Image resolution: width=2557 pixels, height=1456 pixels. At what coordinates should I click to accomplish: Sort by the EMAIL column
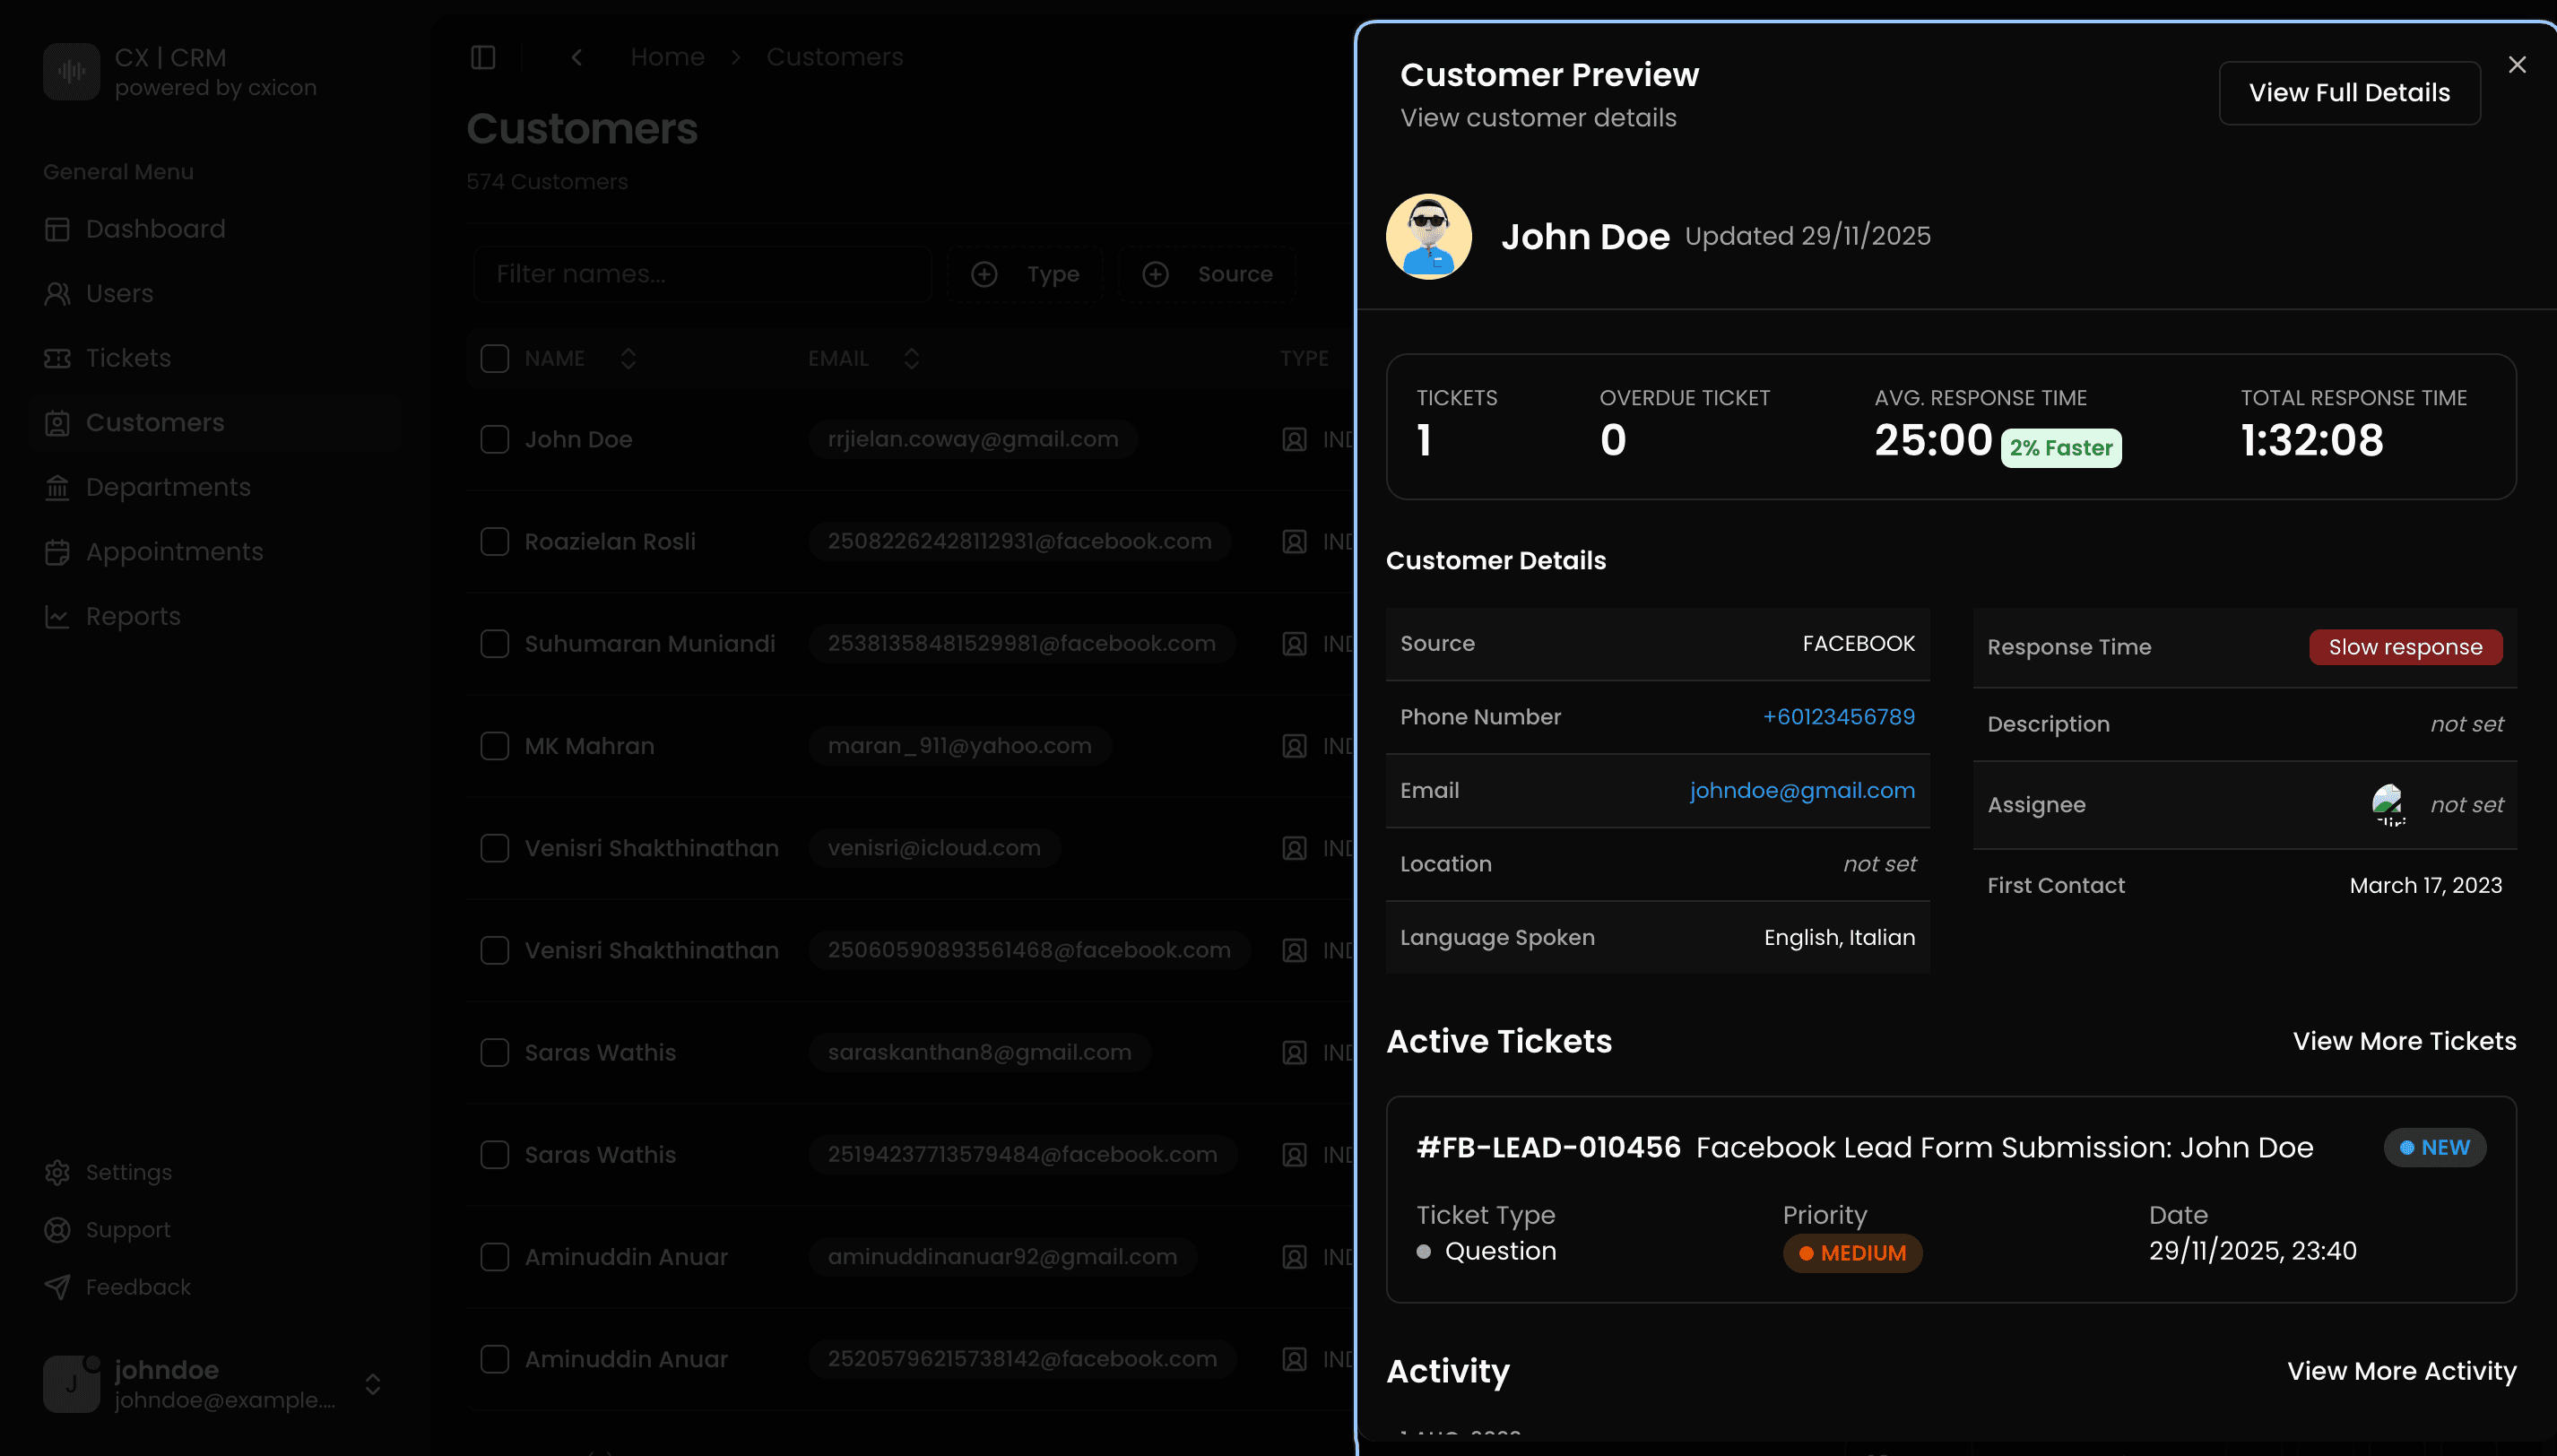click(x=864, y=358)
